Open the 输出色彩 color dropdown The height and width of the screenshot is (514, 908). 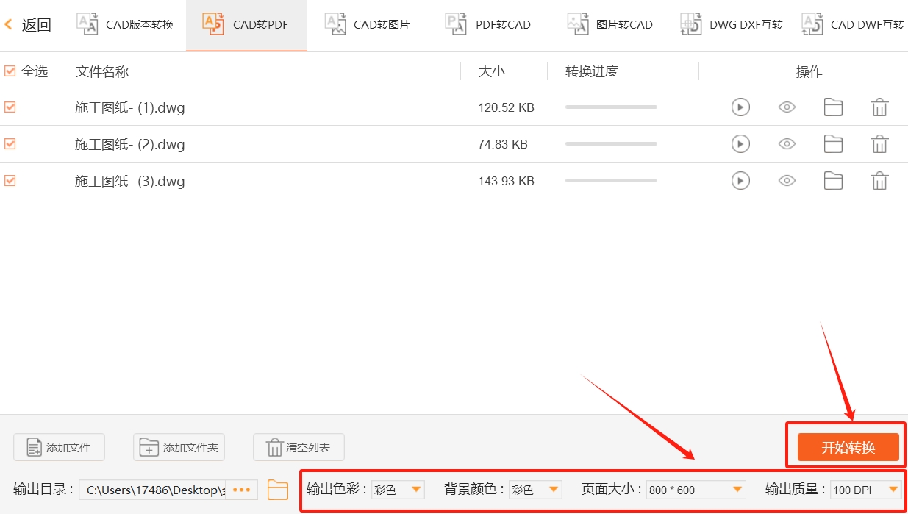click(416, 489)
